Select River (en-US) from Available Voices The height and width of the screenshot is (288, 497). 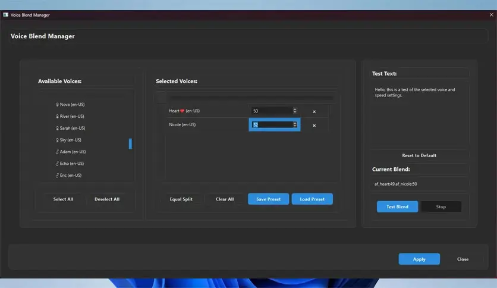[x=70, y=116]
